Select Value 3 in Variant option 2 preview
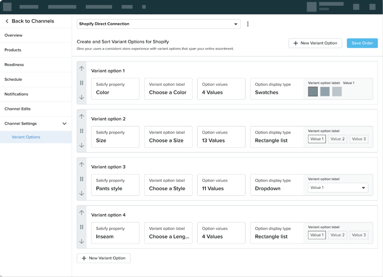Image resolution: width=383 pixels, height=277 pixels. tap(359, 139)
